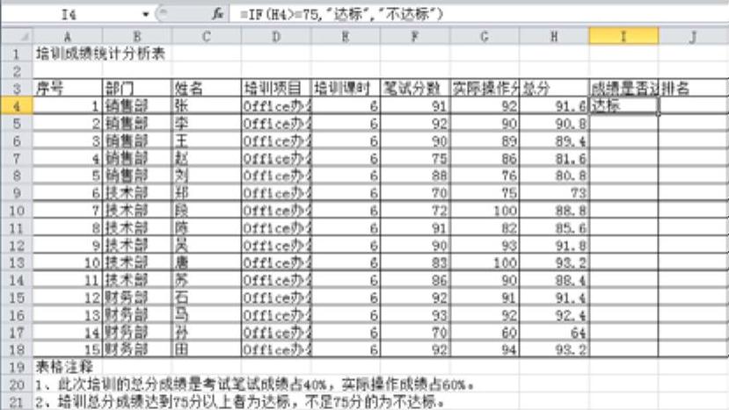Screen dimensions: 729x410
Task: Click serial number cell 15
Action: (x=68, y=349)
